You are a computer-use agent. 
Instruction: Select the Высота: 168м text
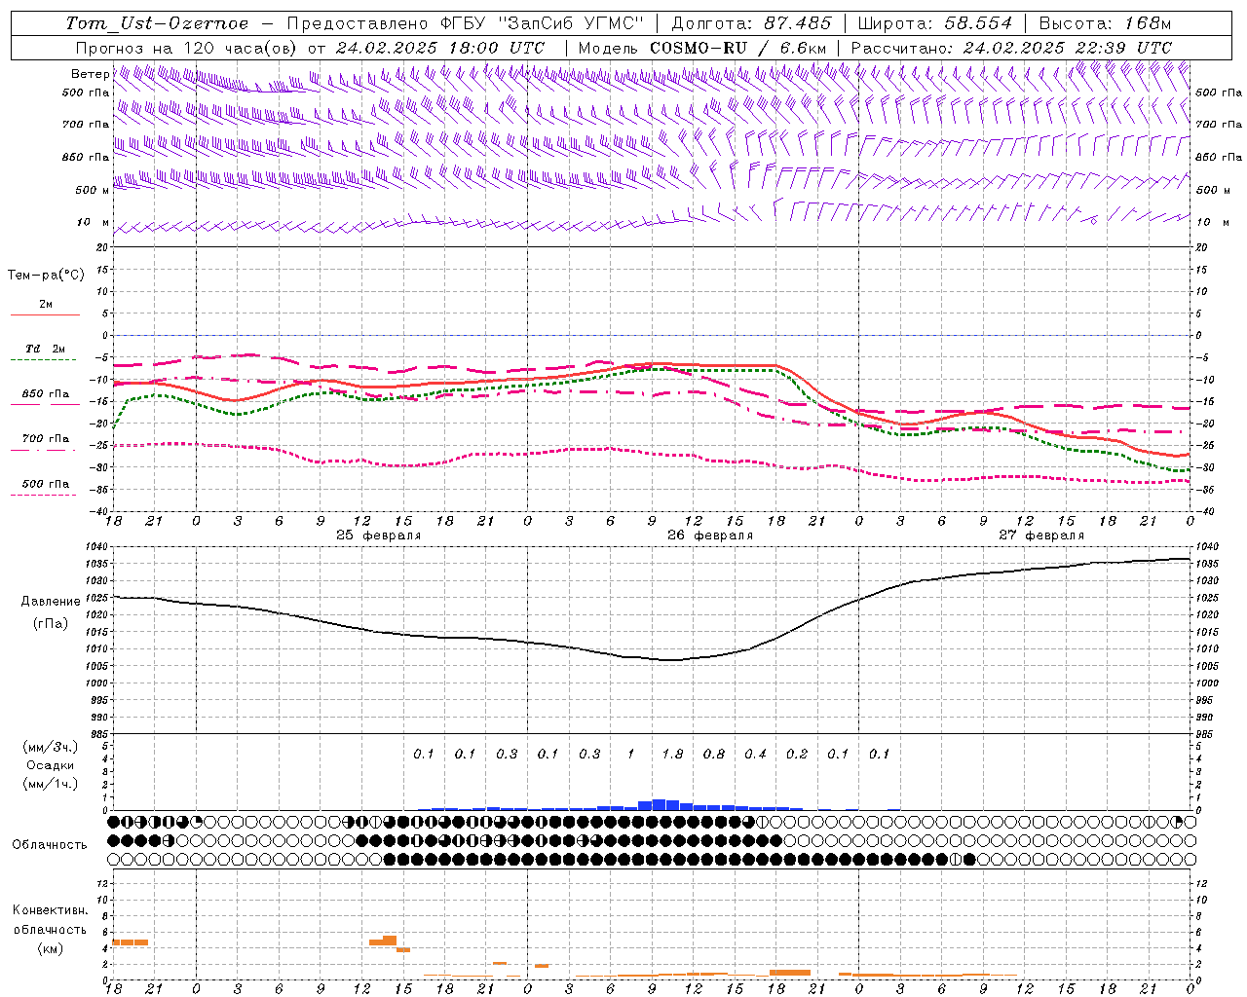(x=1105, y=23)
